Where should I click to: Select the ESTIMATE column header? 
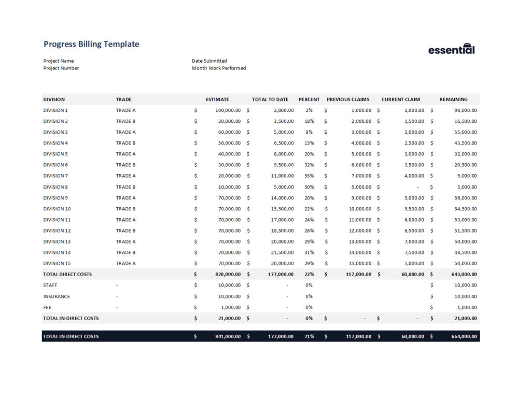pos(217,99)
